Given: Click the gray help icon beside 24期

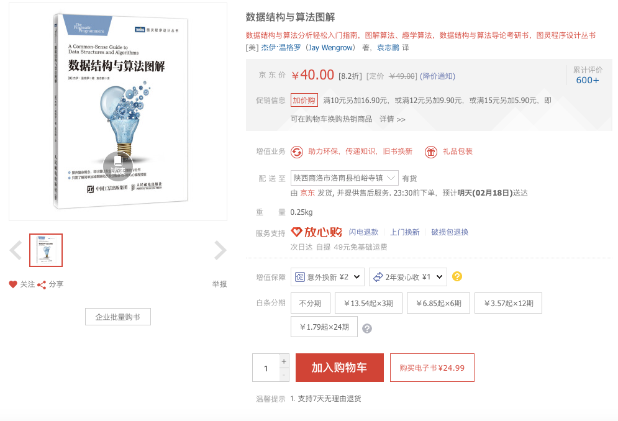Looking at the screenshot, I should [x=367, y=328].
